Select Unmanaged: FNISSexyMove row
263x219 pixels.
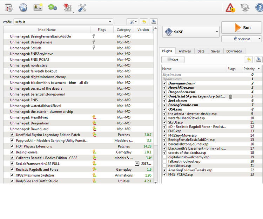79,54
